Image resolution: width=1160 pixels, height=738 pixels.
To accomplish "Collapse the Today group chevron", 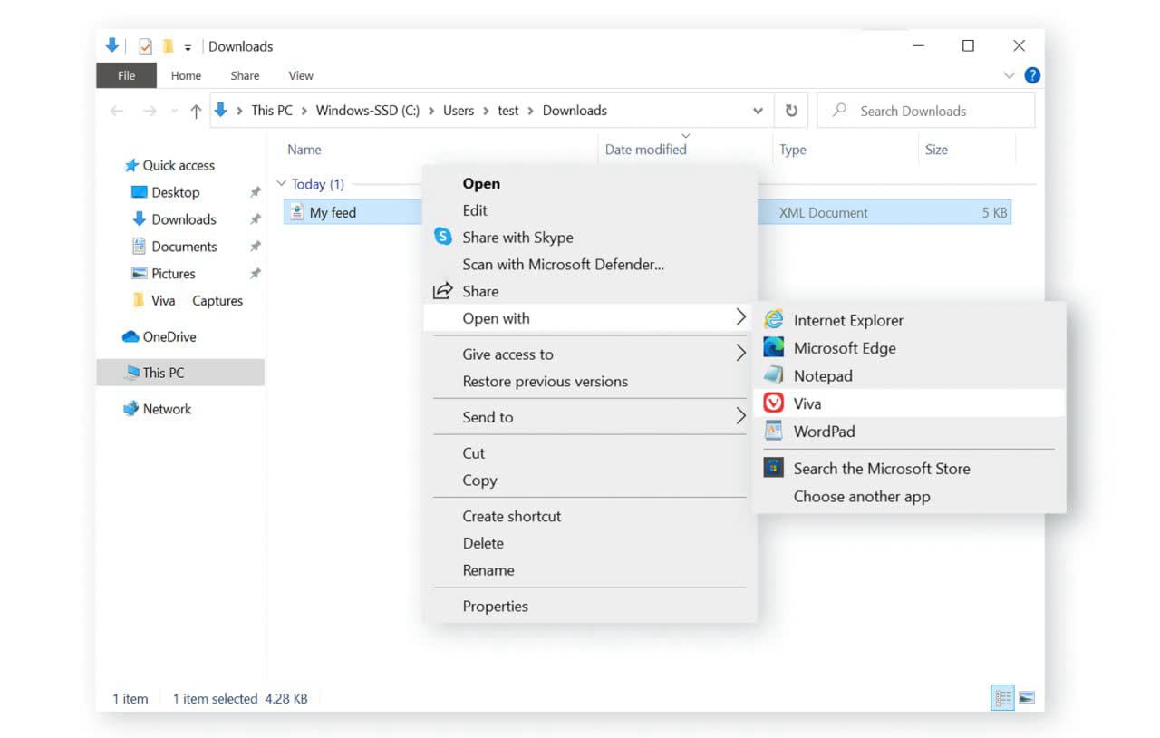I will (281, 184).
